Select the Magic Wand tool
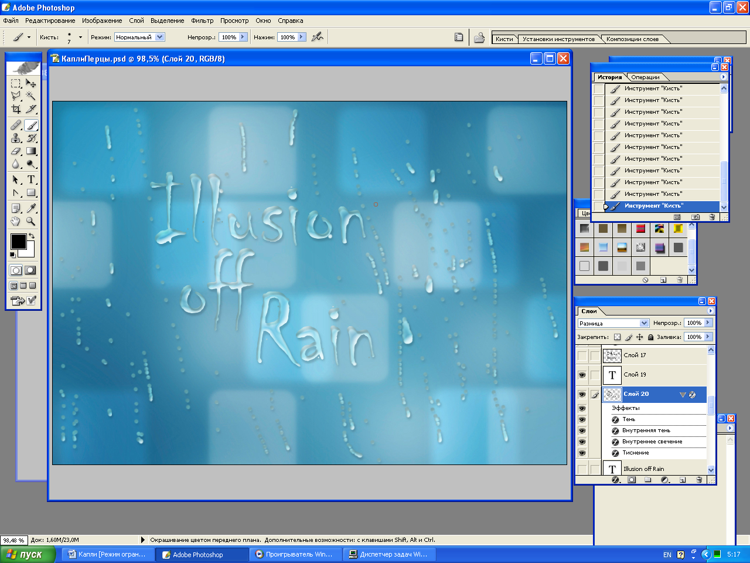 [x=31, y=96]
